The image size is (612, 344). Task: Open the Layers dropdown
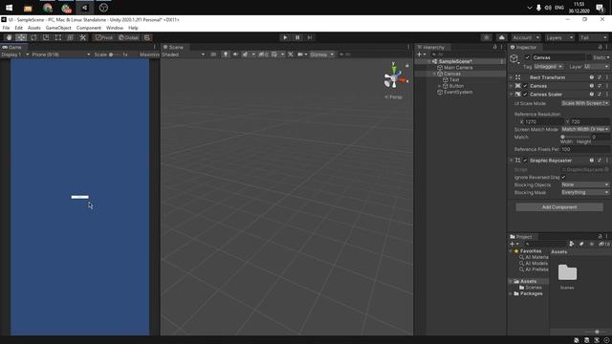[559, 38]
